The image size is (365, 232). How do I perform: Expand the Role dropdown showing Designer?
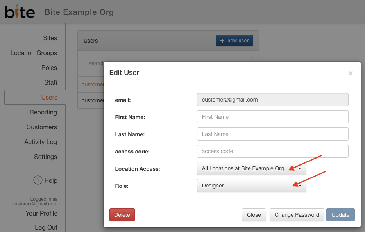pyautogui.click(x=251, y=186)
